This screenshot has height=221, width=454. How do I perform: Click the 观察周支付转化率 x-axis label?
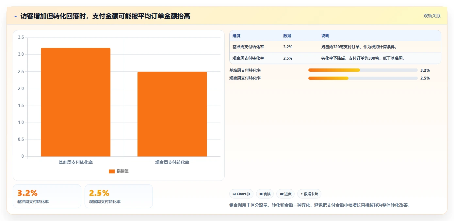pos(172,162)
